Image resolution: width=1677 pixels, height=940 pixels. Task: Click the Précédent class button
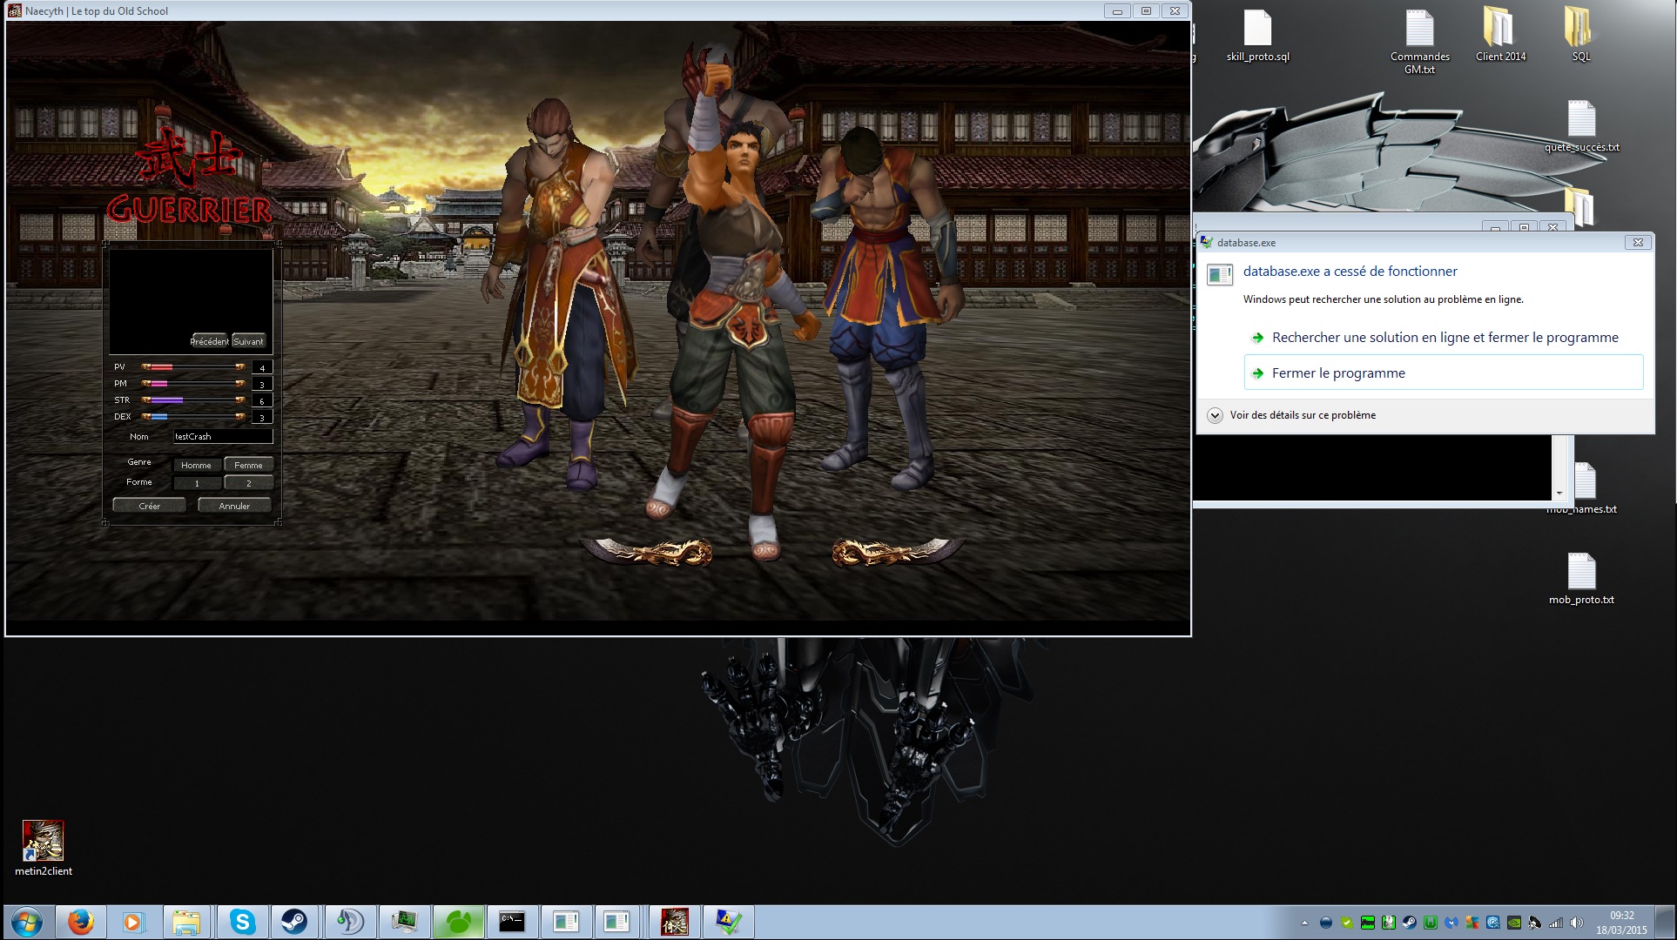(x=209, y=341)
